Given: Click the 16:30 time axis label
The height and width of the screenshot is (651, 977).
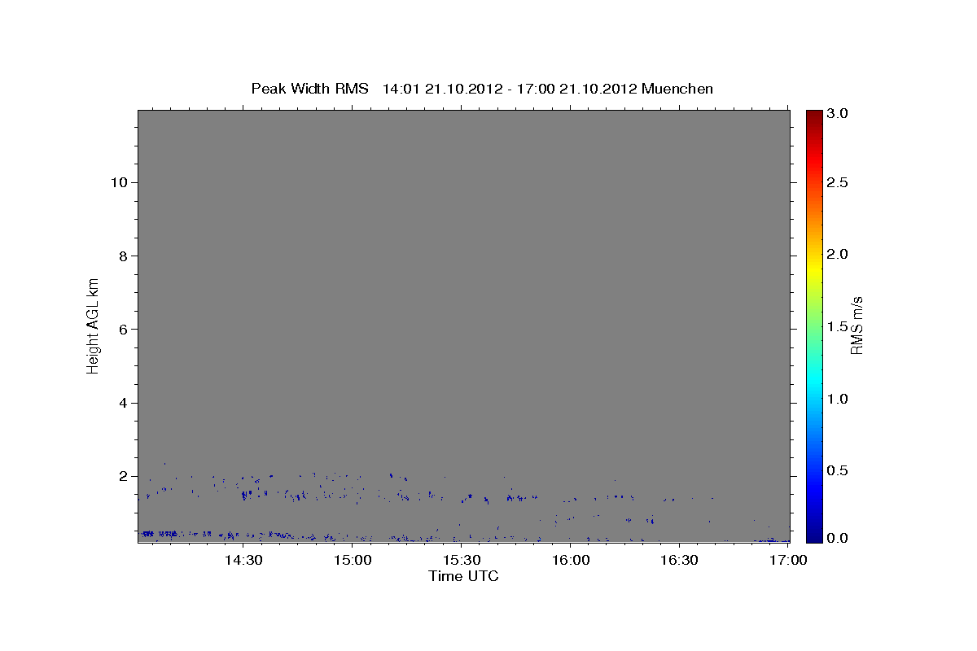Looking at the screenshot, I should click(x=680, y=560).
